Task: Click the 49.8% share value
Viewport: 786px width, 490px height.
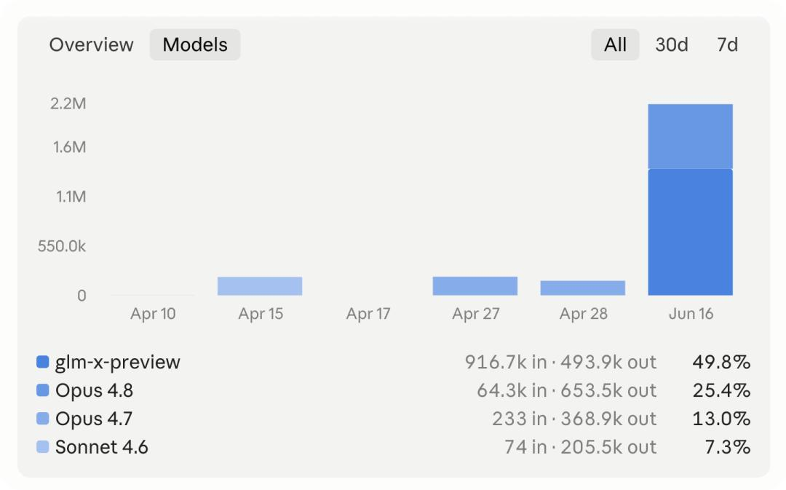Action: pyautogui.click(x=721, y=362)
